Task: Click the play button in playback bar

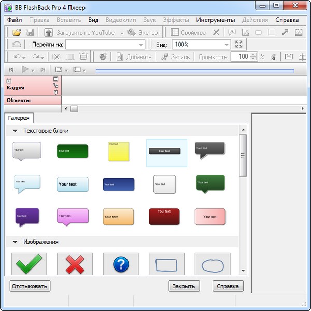Action: (x=25, y=69)
